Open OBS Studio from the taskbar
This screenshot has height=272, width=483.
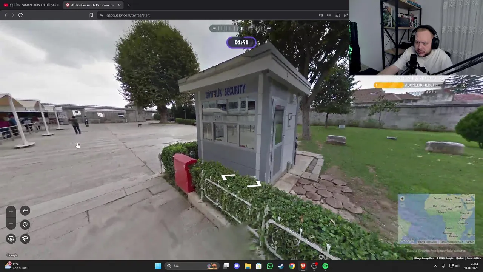pyautogui.click(x=314, y=266)
